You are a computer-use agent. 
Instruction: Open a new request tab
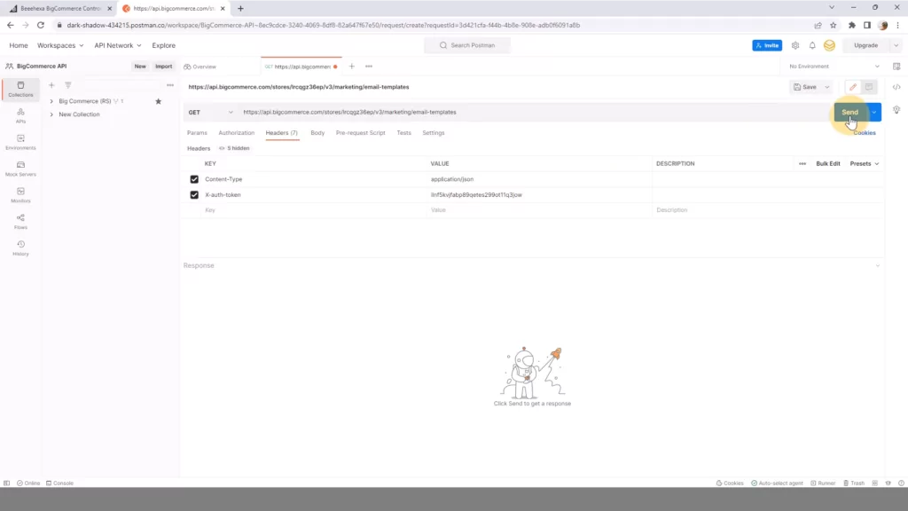tap(351, 67)
